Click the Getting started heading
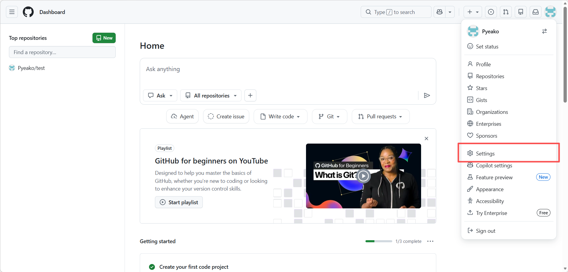Screen dimensions: 568x272 [158, 241]
